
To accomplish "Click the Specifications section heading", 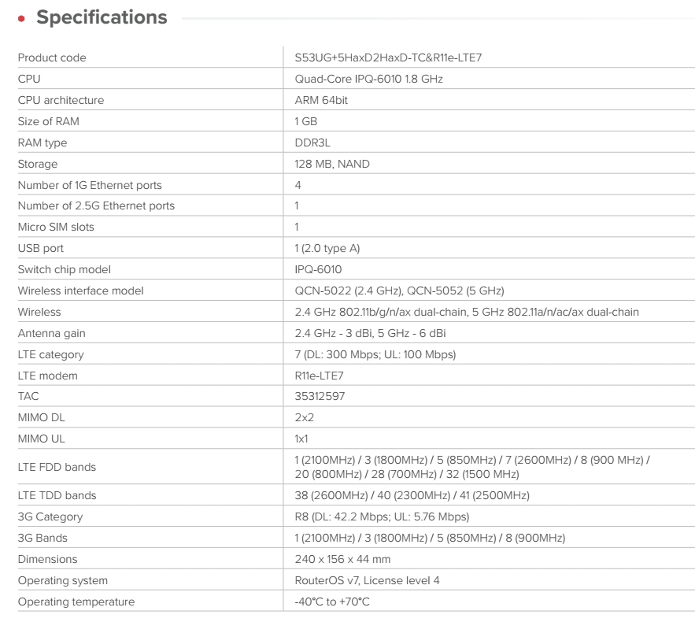I will 102,18.
